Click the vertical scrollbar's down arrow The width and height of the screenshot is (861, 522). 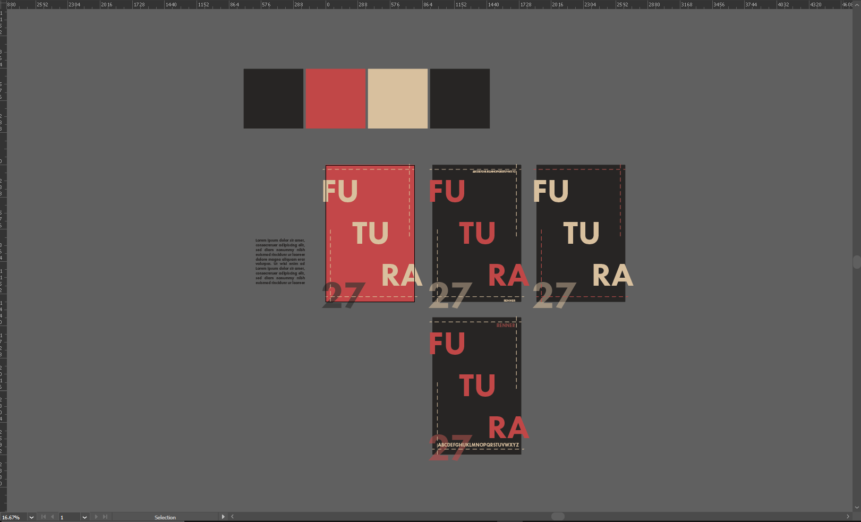coord(857,507)
